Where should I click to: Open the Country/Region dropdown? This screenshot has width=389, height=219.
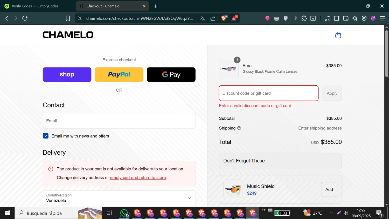tap(119, 198)
